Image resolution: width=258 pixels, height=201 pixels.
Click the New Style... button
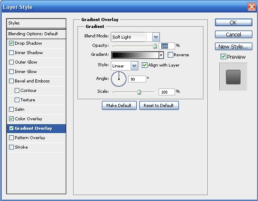(233, 46)
